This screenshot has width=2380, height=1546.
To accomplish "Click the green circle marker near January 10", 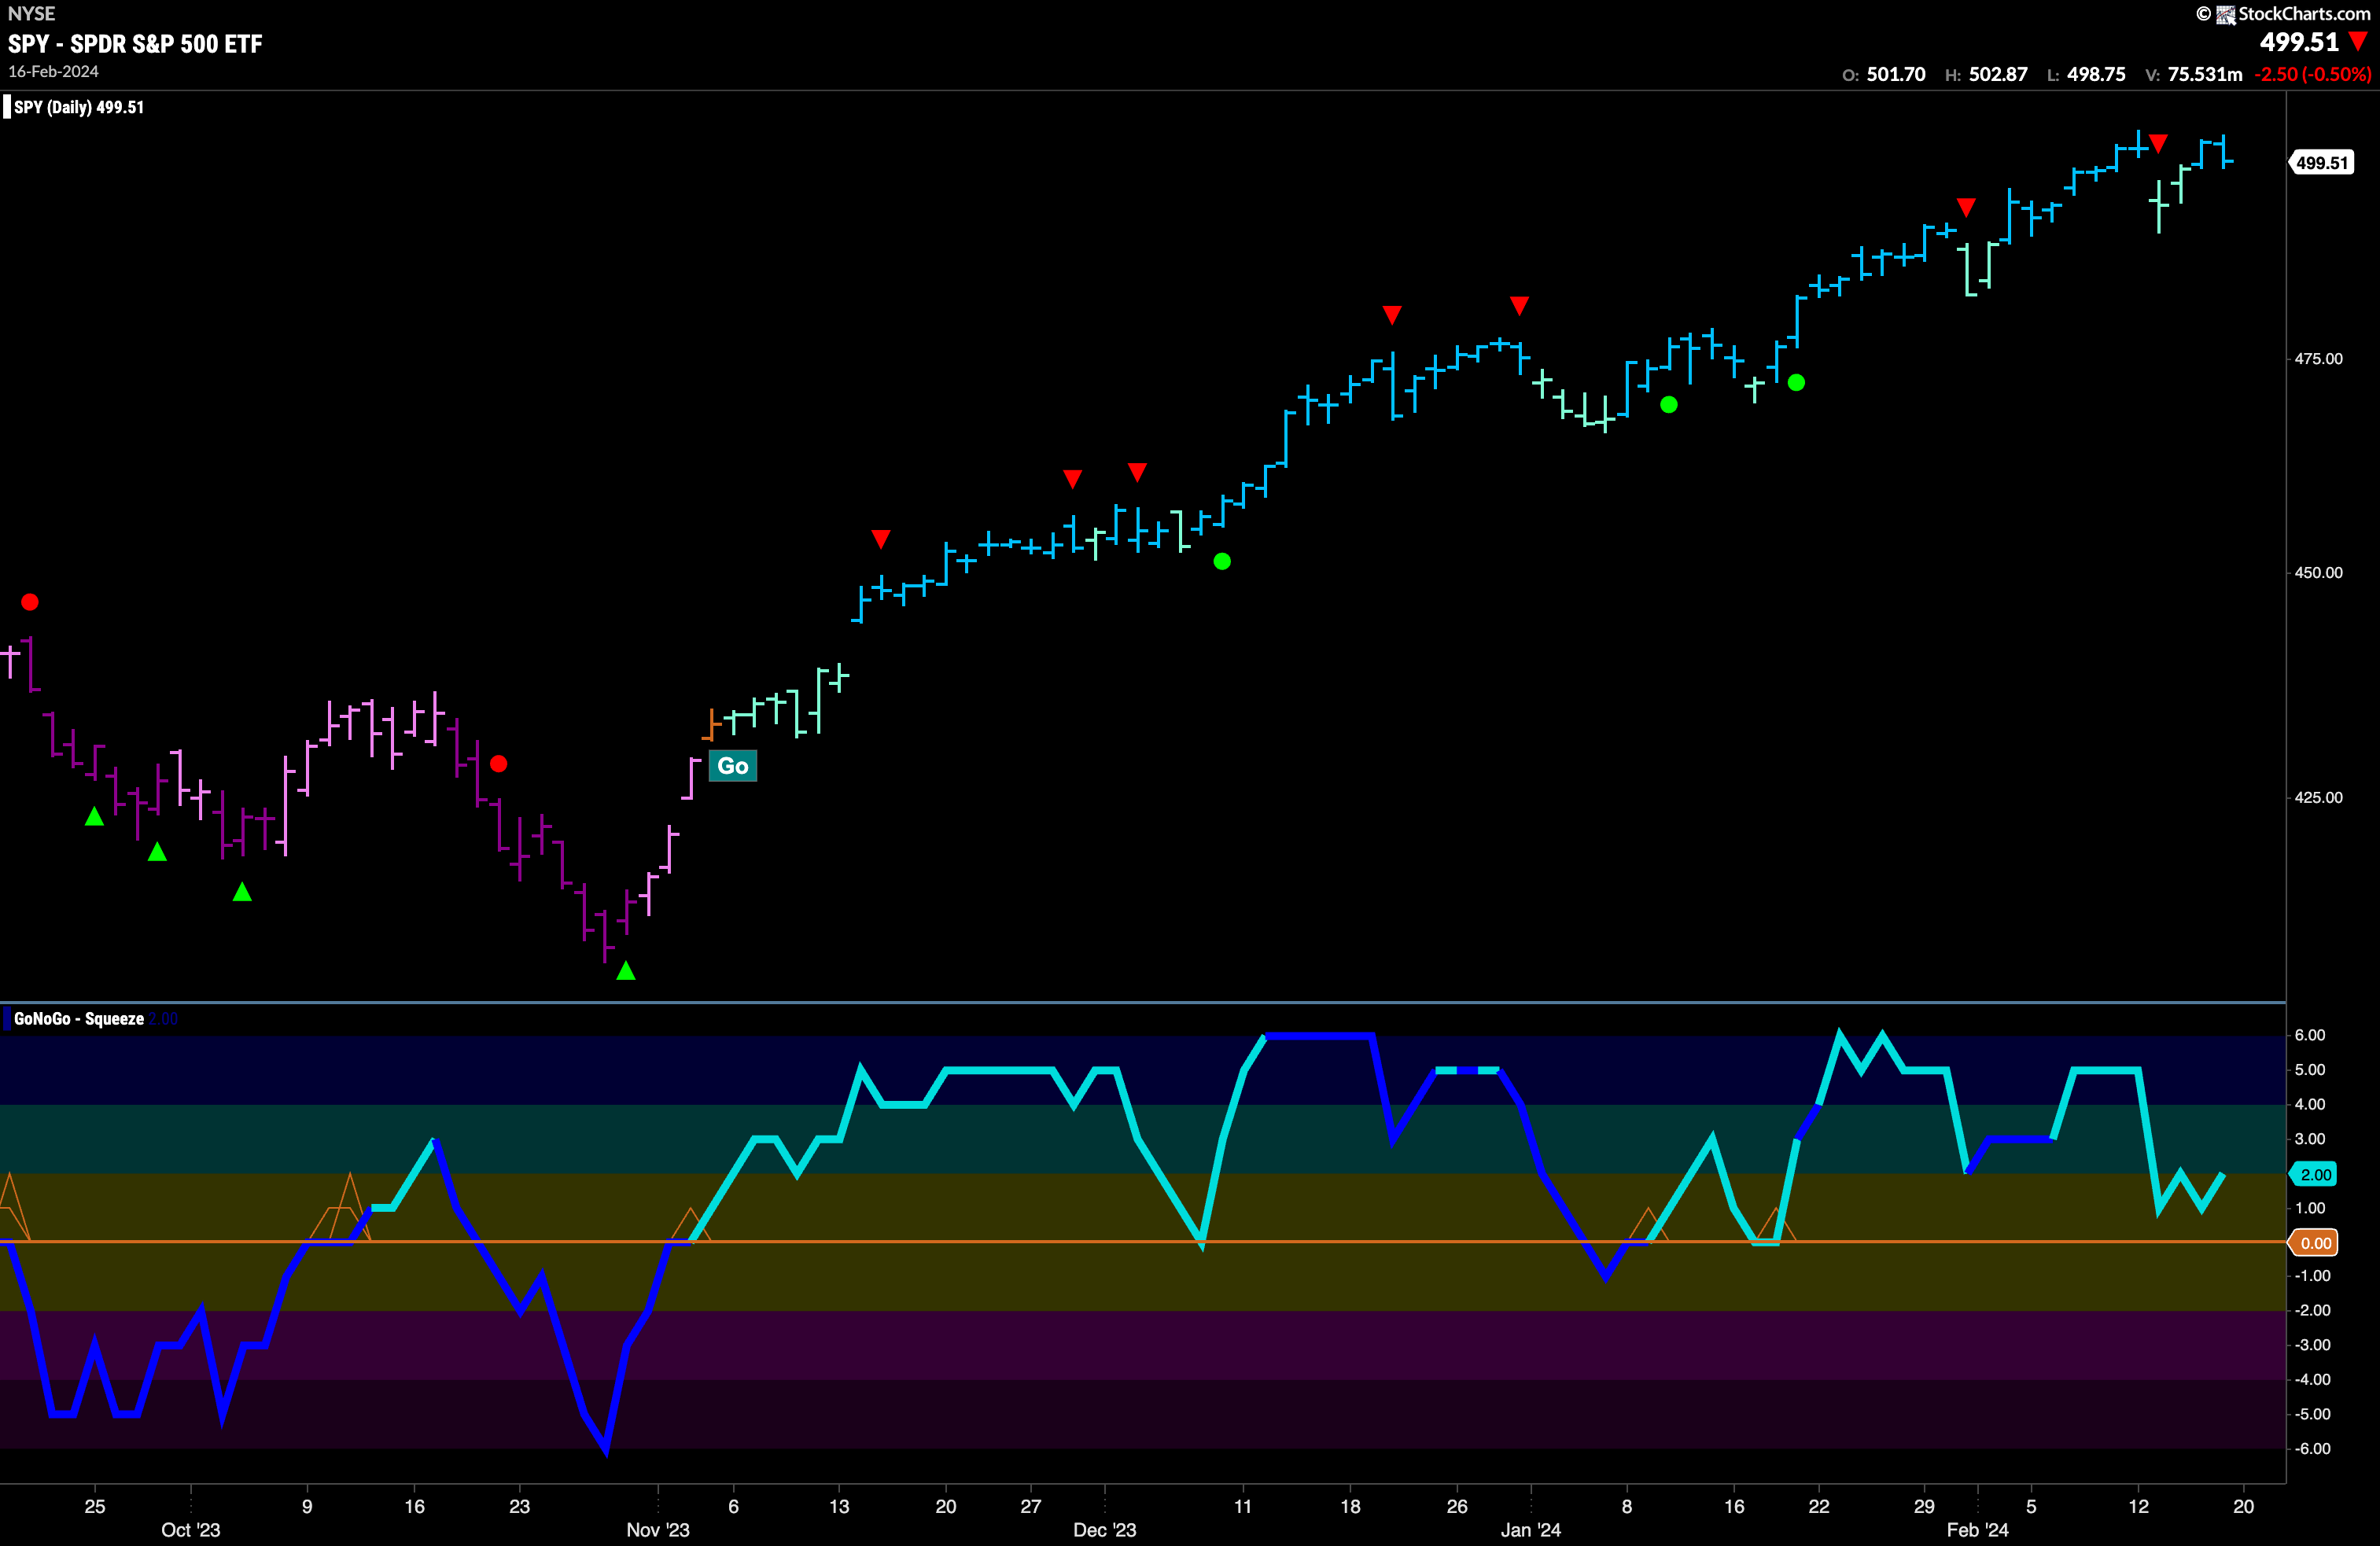I will click(1669, 405).
